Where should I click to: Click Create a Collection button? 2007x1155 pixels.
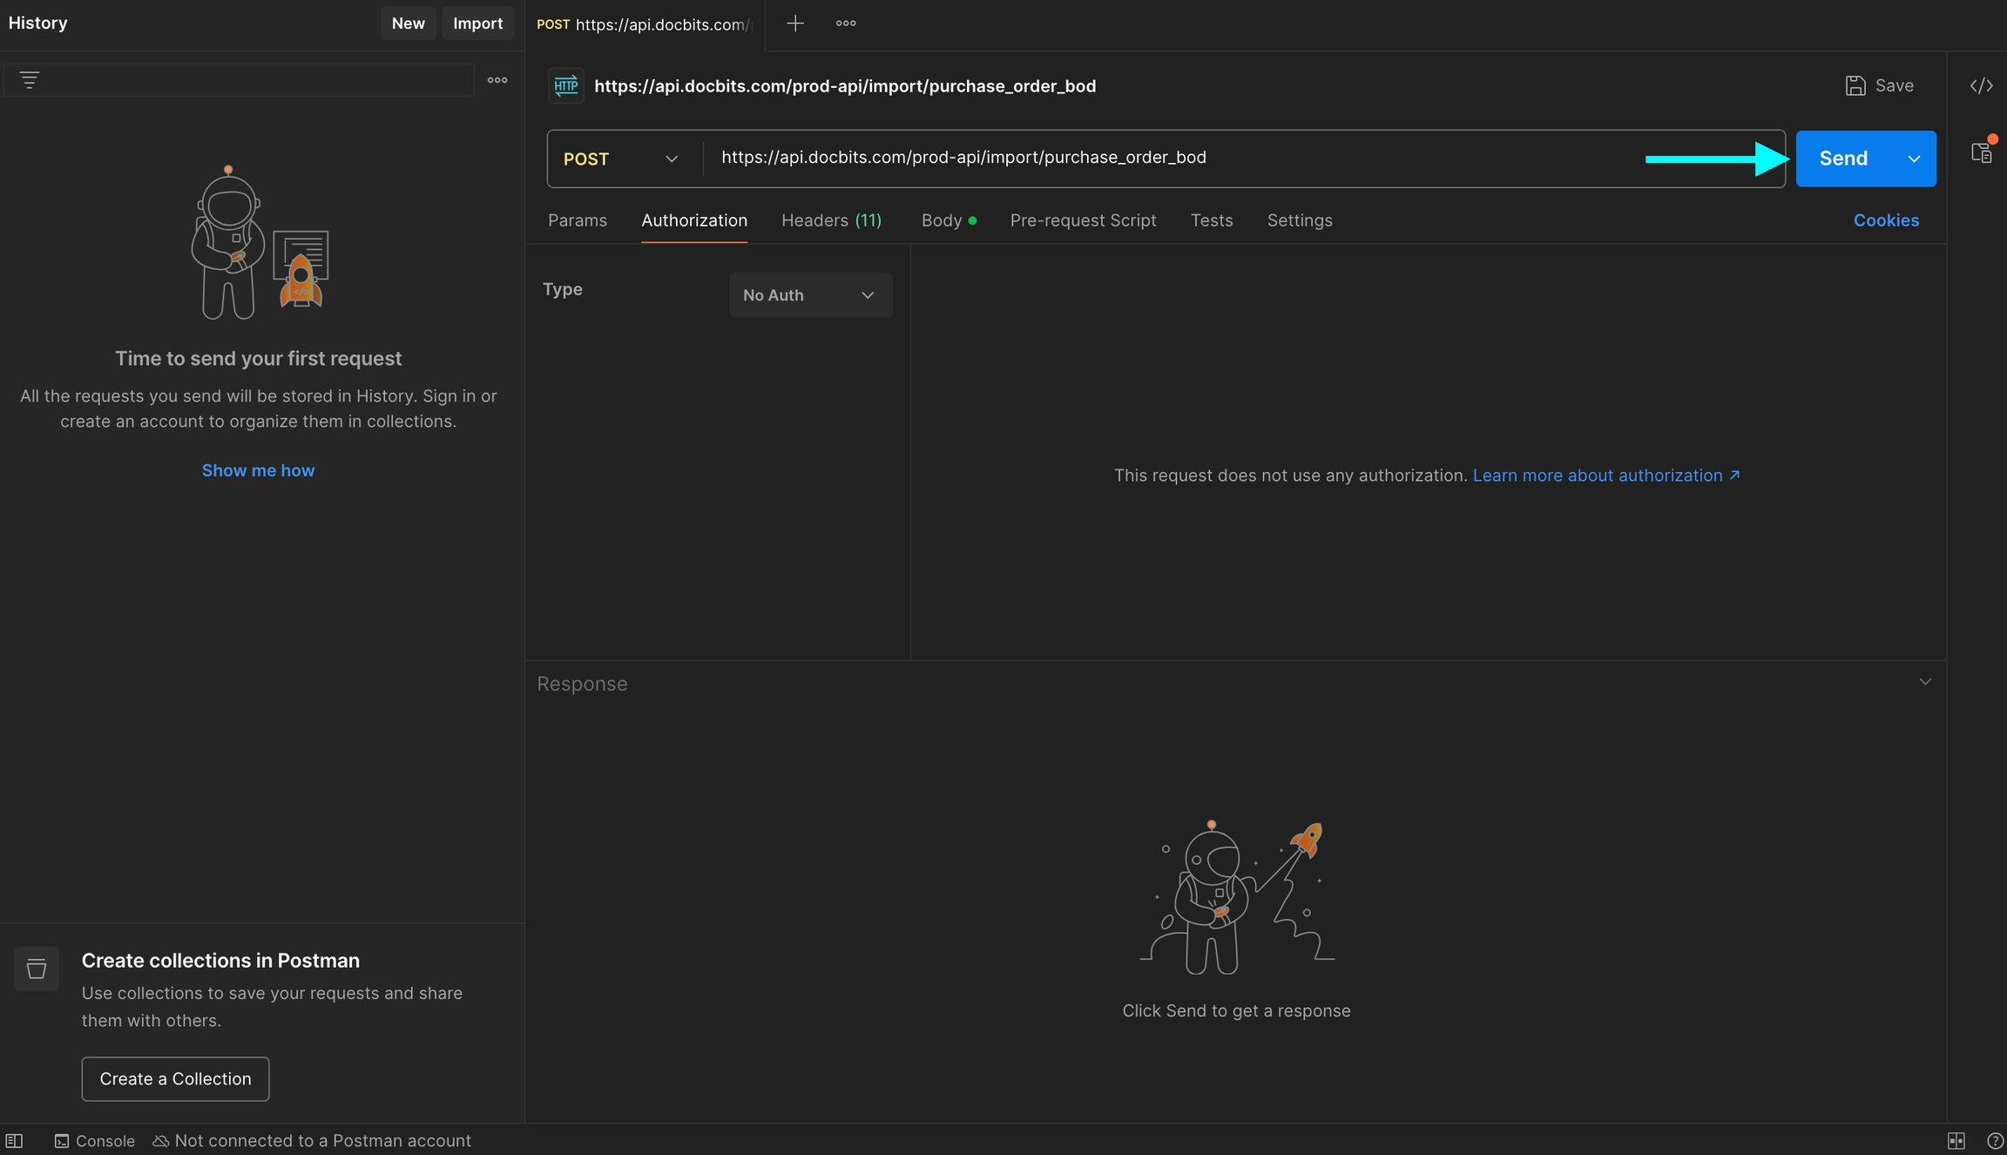point(175,1078)
